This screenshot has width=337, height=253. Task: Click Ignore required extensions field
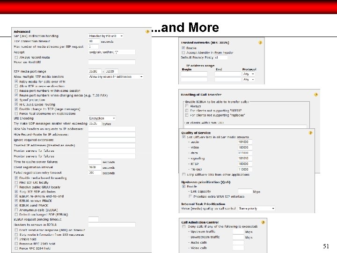pos(112,140)
